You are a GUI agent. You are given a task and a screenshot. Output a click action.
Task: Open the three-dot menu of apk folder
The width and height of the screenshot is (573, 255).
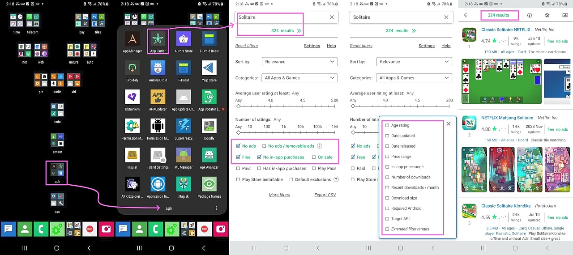[216, 208]
